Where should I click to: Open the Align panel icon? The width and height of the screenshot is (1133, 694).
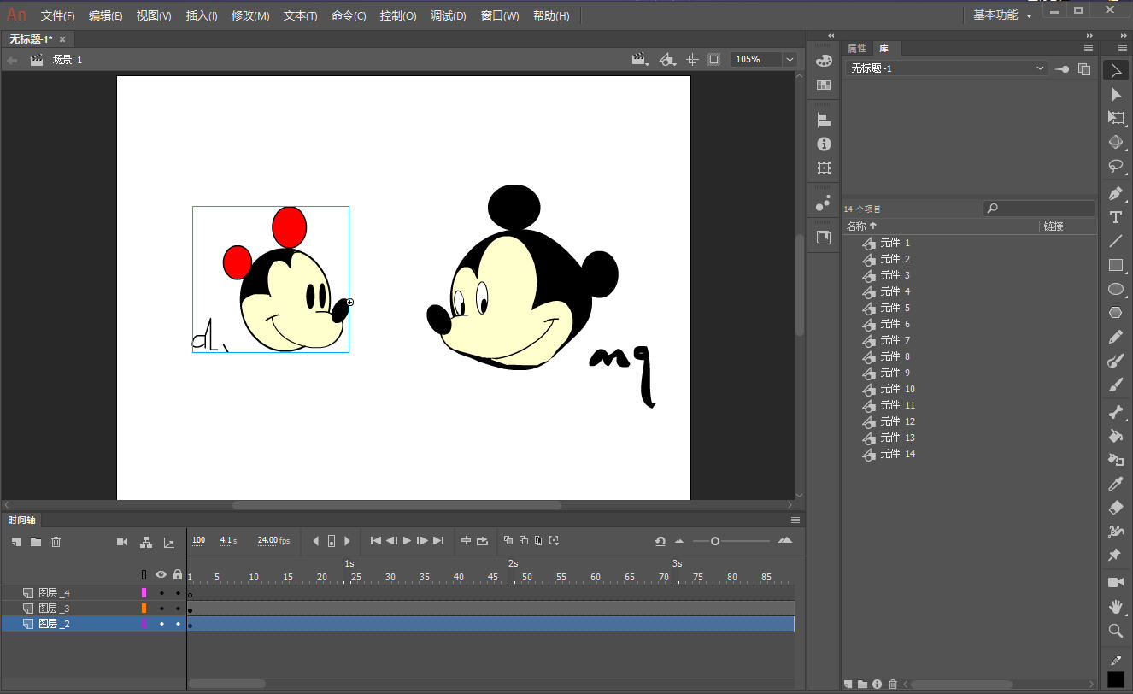click(824, 121)
